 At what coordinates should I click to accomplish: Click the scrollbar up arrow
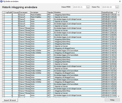[x=118, y=12]
